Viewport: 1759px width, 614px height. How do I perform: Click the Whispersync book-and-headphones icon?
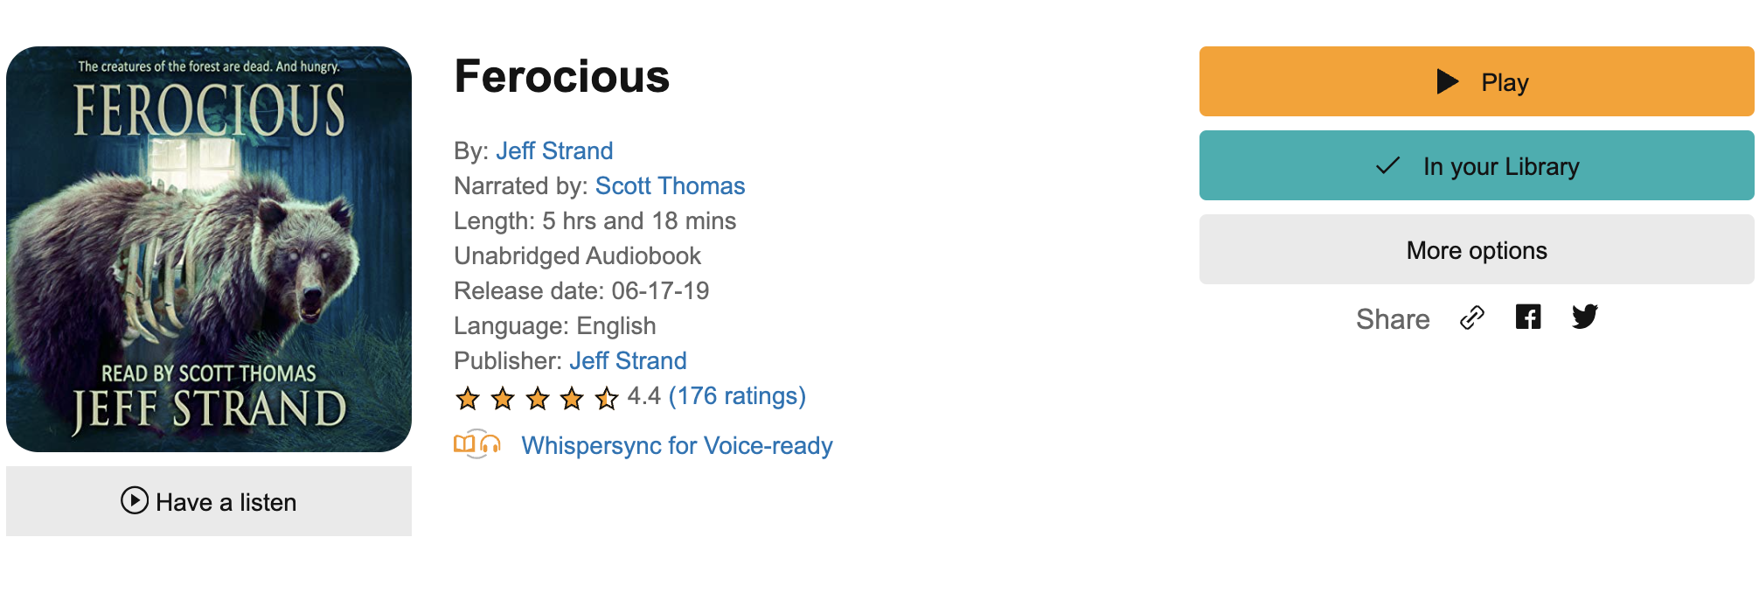(x=476, y=444)
